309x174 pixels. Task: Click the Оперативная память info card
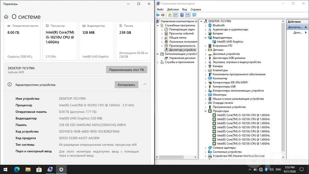22,41
